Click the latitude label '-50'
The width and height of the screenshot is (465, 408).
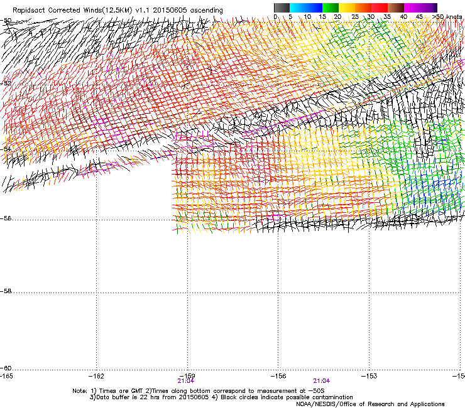[6, 21]
